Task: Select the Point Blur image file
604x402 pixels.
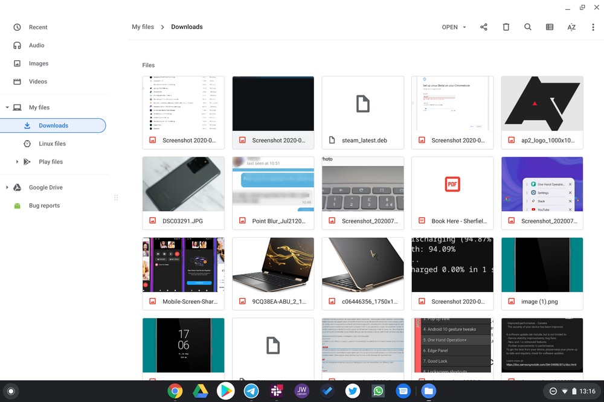Action: click(x=273, y=193)
